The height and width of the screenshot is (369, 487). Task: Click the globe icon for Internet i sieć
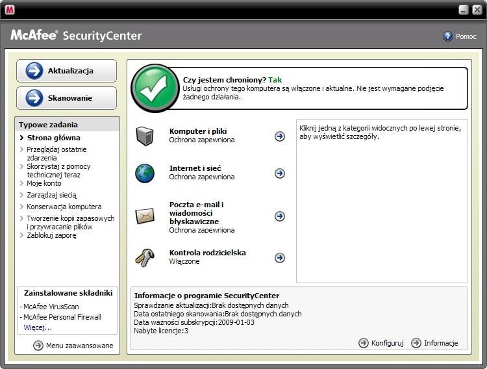pos(144,173)
